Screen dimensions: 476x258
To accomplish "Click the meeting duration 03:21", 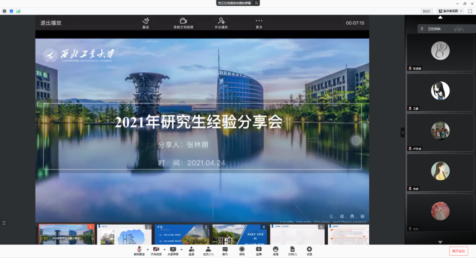I will [x=426, y=11].
